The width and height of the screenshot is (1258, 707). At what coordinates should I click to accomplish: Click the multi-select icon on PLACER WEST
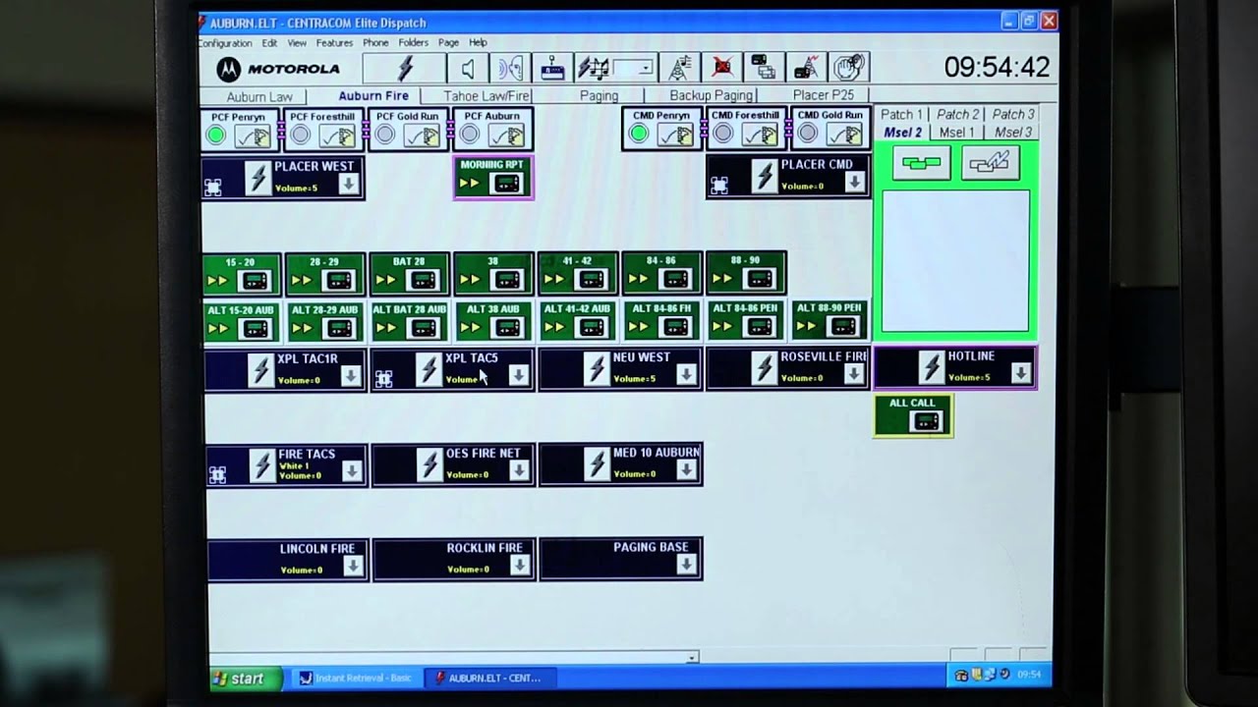click(213, 187)
